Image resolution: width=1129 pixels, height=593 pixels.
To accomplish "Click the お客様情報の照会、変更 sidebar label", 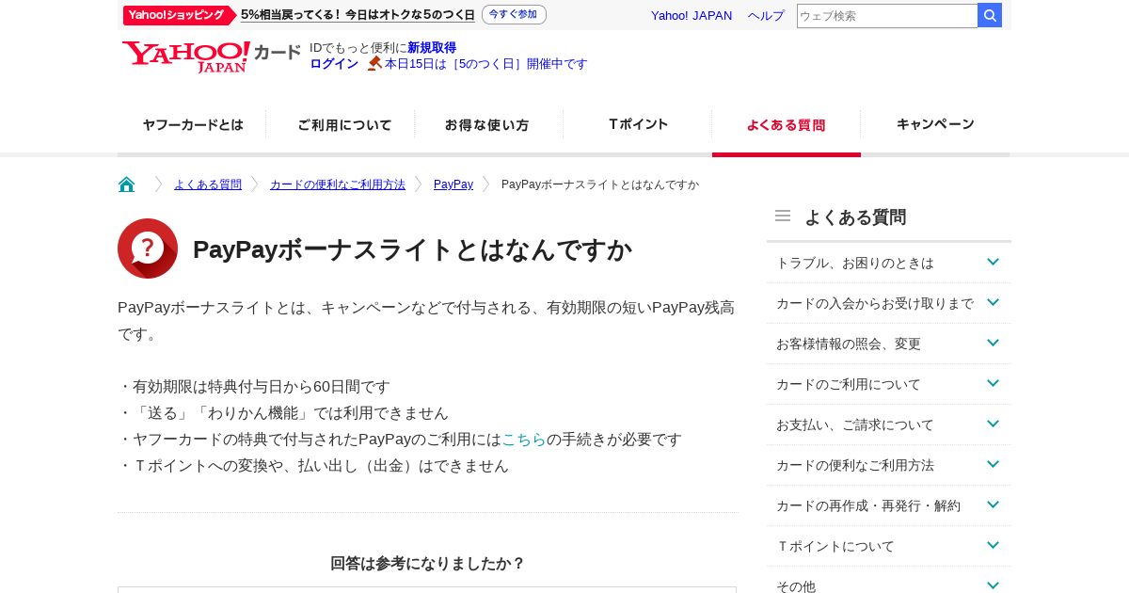I will 849,344.
